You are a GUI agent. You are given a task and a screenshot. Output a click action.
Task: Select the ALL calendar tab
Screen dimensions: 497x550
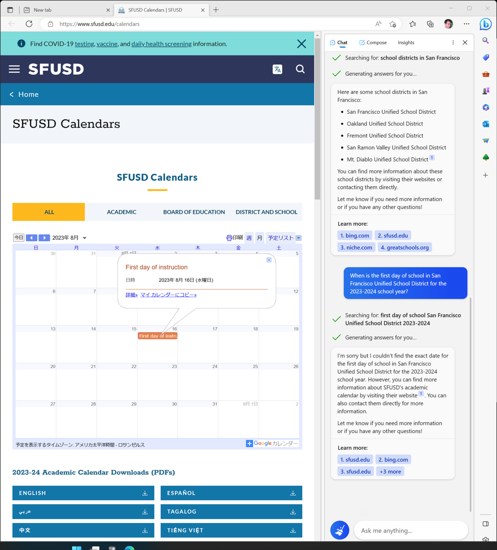point(49,212)
